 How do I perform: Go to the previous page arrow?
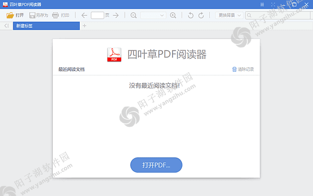(x=85, y=15)
